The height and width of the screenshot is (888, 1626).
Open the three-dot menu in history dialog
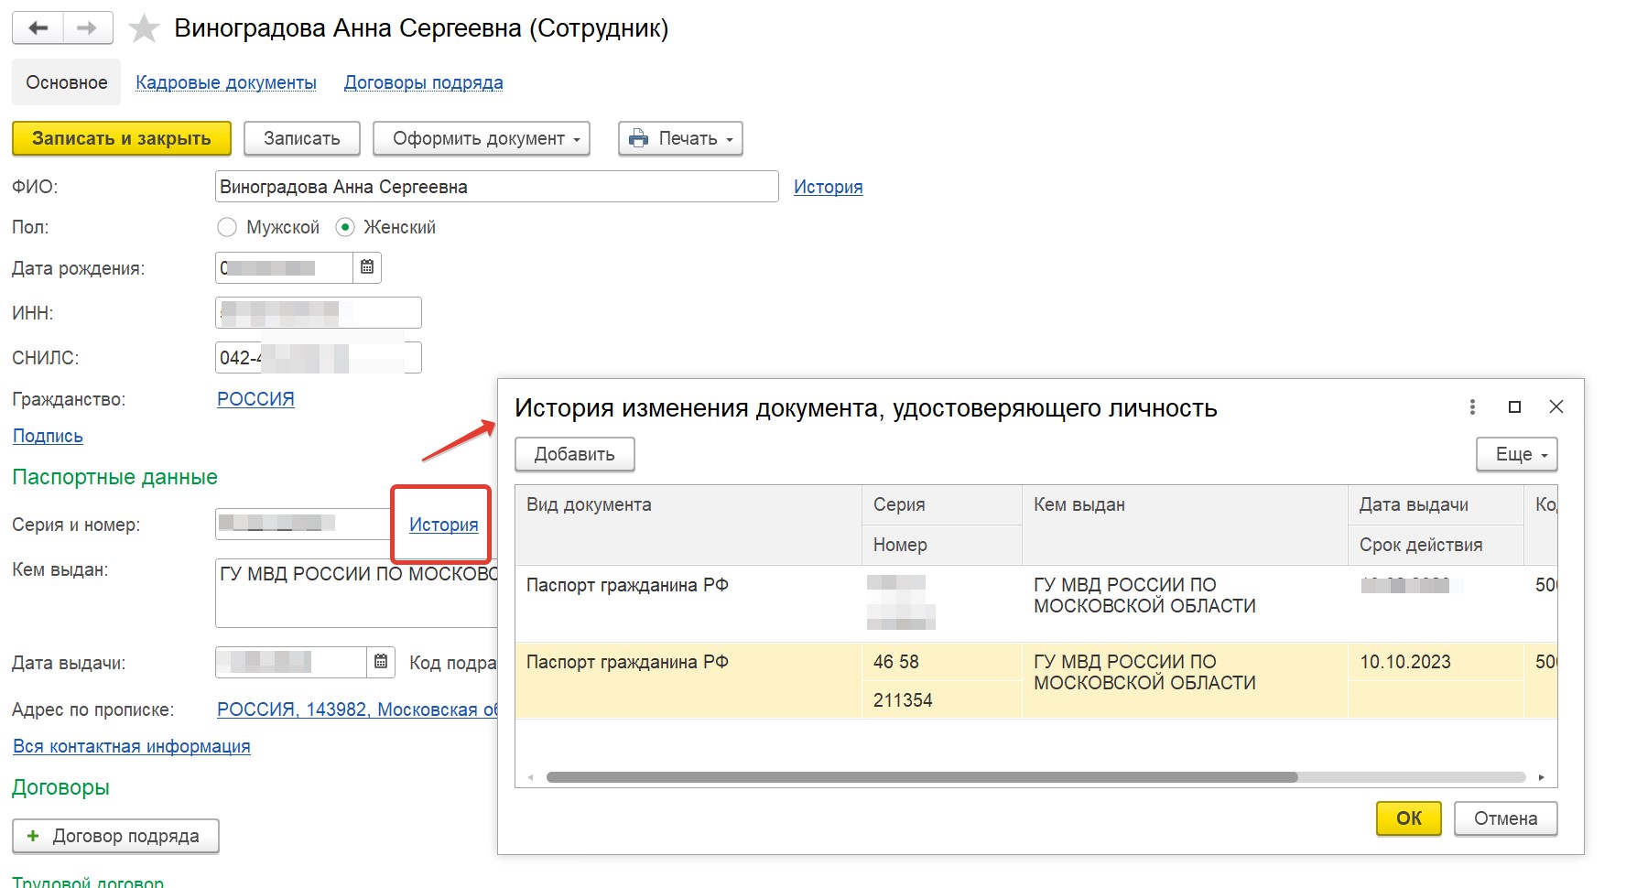(1472, 406)
